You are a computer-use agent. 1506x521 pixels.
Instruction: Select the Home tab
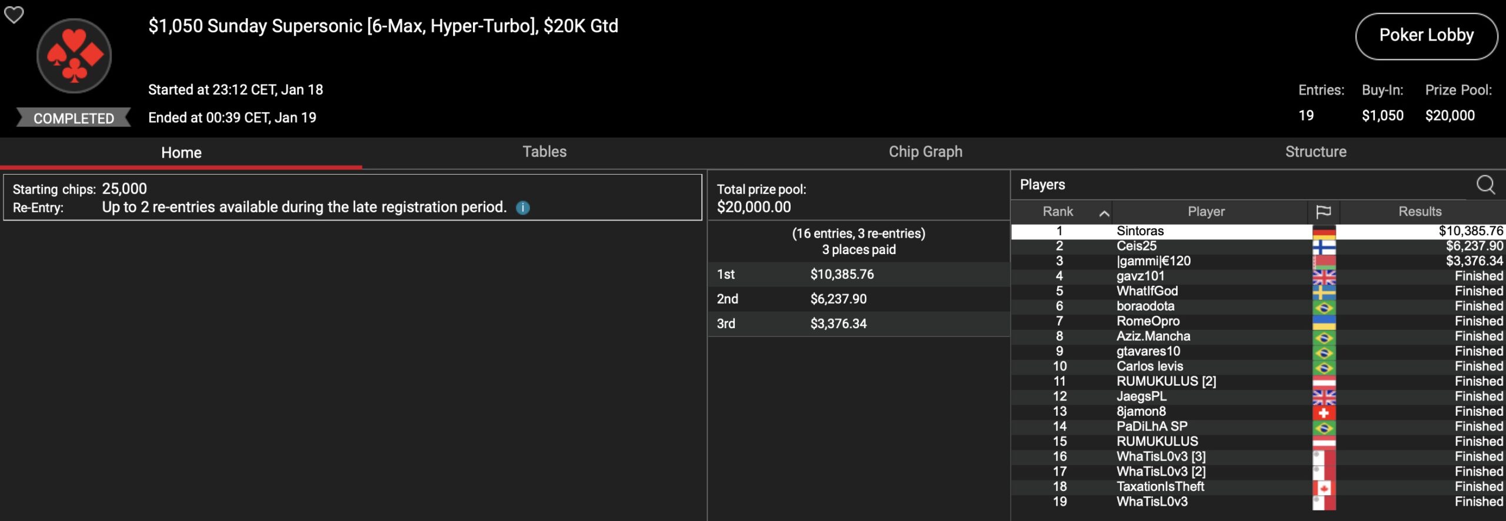pos(181,153)
